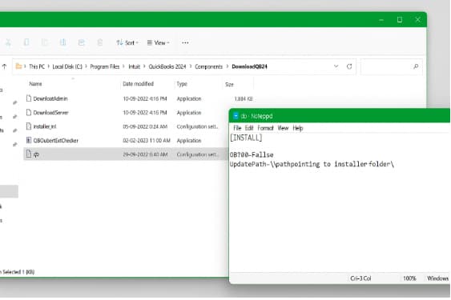
Task: Click the Rename icon in Explorer toolbar
Action: [x=63, y=42]
